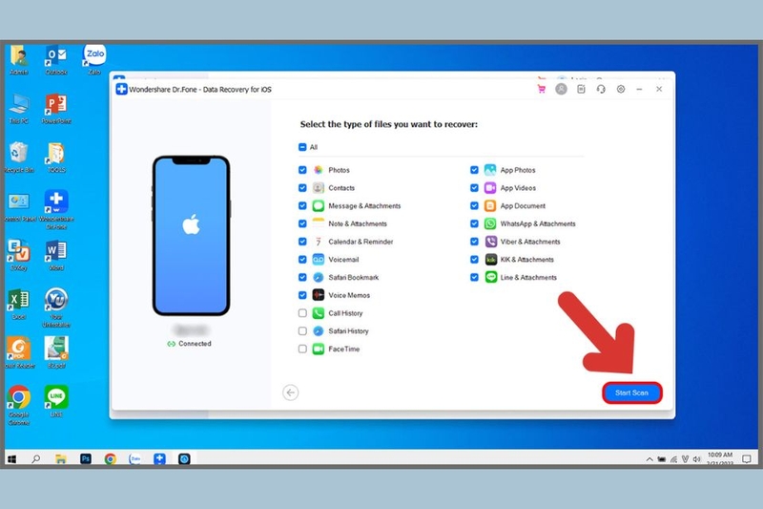Switch to Dr.Fone on the taskbar

pos(159,458)
